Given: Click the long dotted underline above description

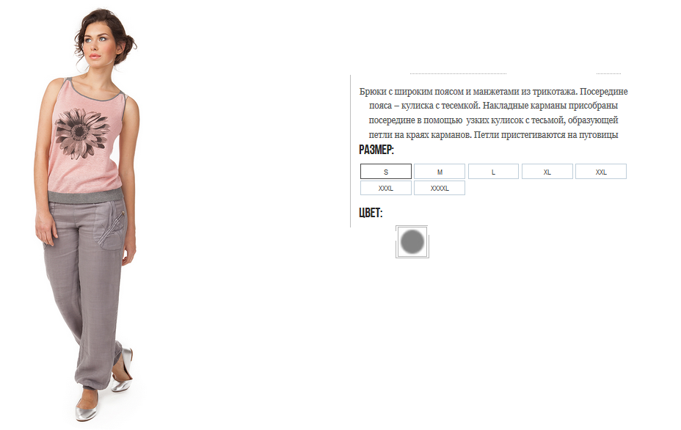Looking at the screenshot, I should click(x=458, y=73).
